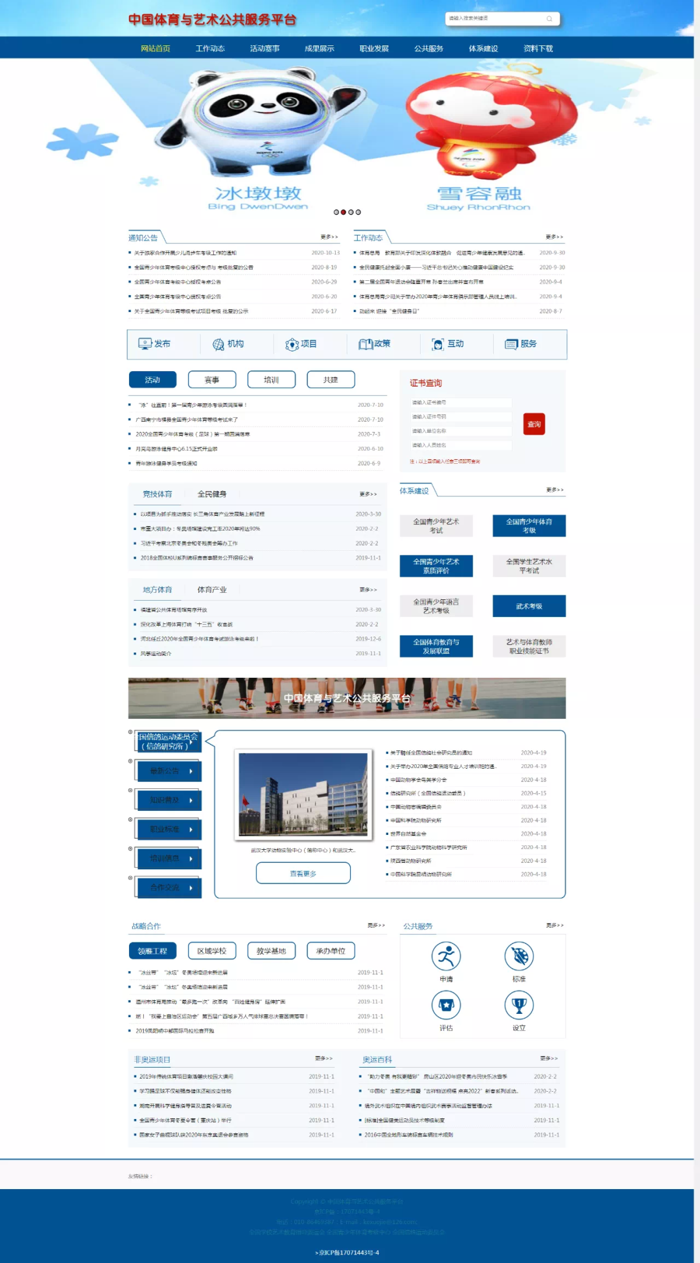Select 培训信息 side menu button
Viewport: 700px width, 1263px height.
click(169, 859)
